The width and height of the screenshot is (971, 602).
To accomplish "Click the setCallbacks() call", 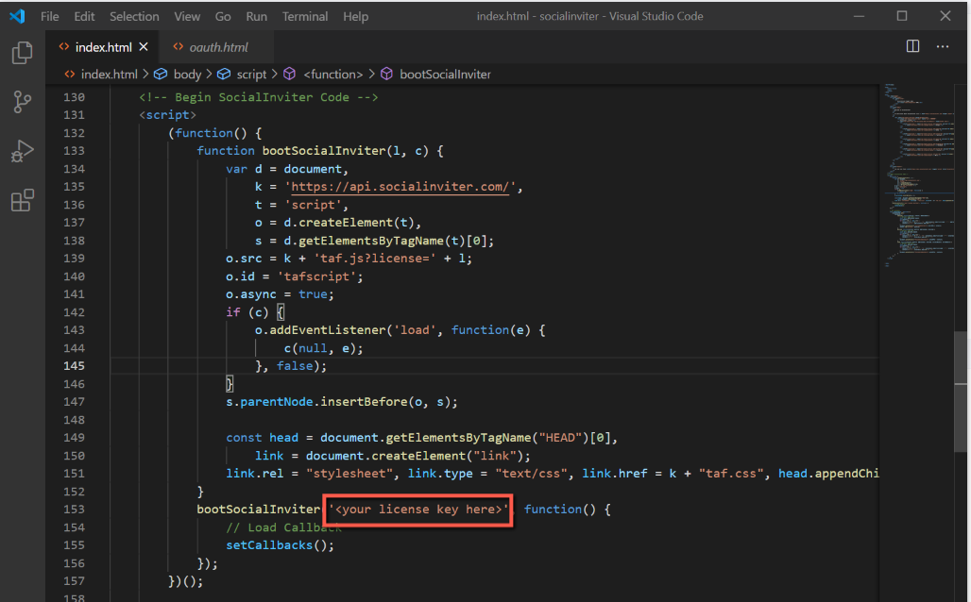I will (280, 545).
